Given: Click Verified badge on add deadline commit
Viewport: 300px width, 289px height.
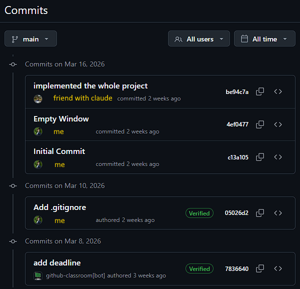Looking at the screenshot, I should pos(199,268).
